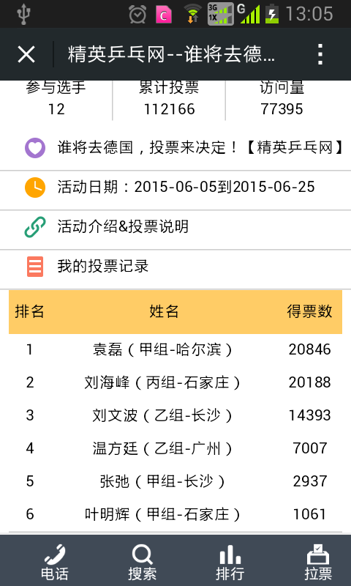Close the web page with X icon
Image resolution: width=351 pixels, height=586 pixels.
pos(26,54)
